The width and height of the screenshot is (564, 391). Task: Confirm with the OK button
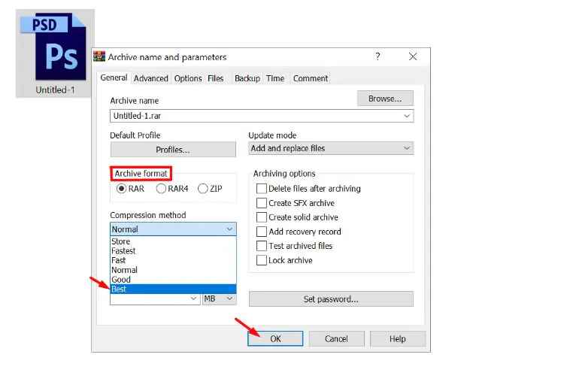275,339
